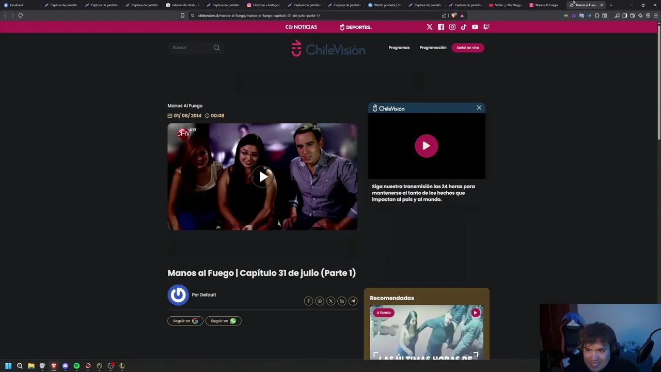The height and width of the screenshot is (372, 661).
Task: Click the ChileVisión logo in header
Action: coord(328,48)
